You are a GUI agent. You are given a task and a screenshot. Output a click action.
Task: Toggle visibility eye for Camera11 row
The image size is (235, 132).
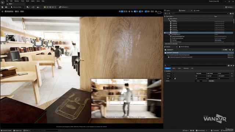(x=165, y=33)
